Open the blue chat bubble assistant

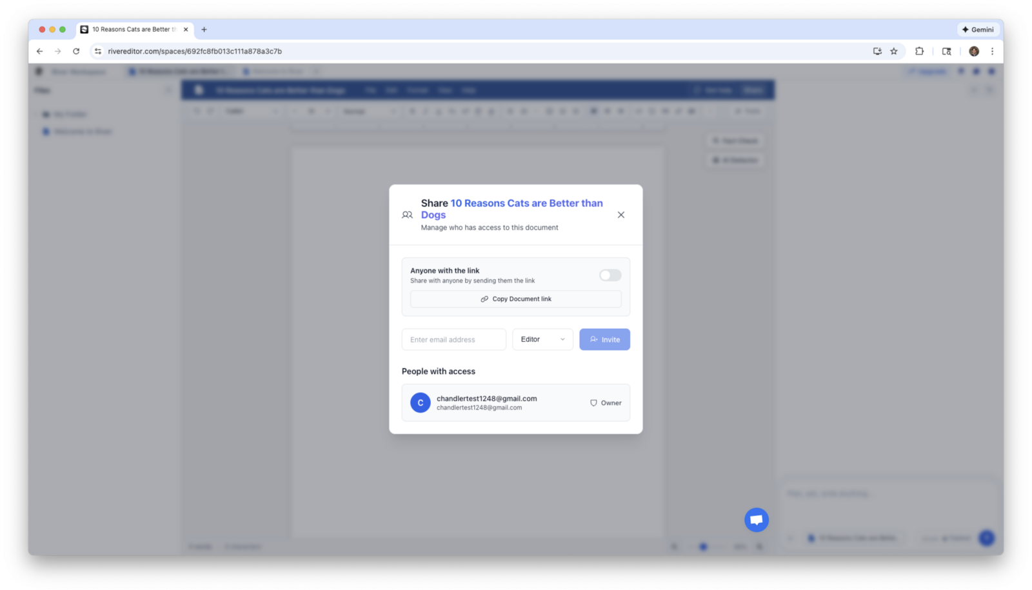pyautogui.click(x=755, y=519)
